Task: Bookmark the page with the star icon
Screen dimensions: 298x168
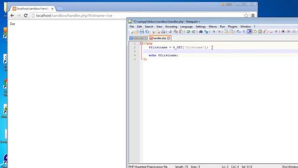Action: click(246, 15)
